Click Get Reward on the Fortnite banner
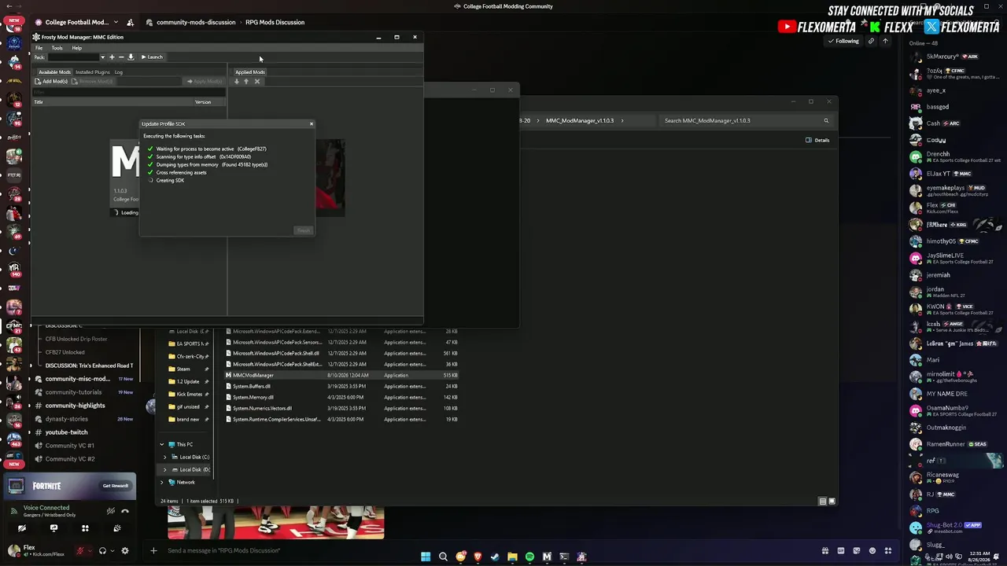1007x566 pixels. pyautogui.click(x=115, y=486)
